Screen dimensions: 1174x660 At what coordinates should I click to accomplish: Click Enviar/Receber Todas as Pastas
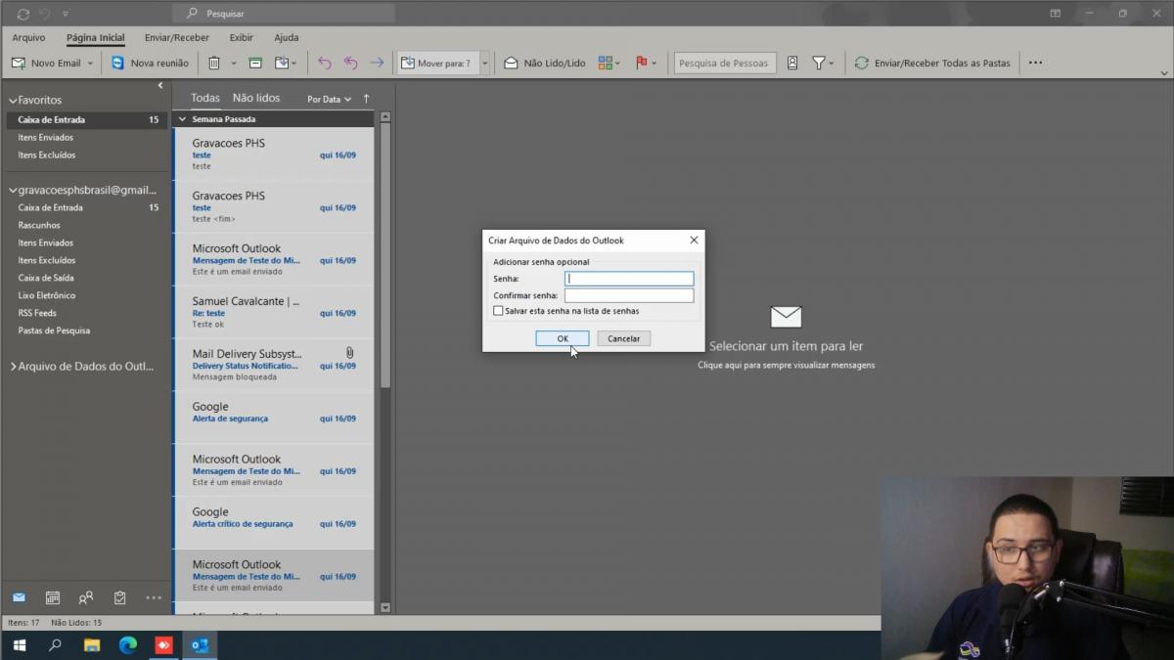(x=932, y=63)
